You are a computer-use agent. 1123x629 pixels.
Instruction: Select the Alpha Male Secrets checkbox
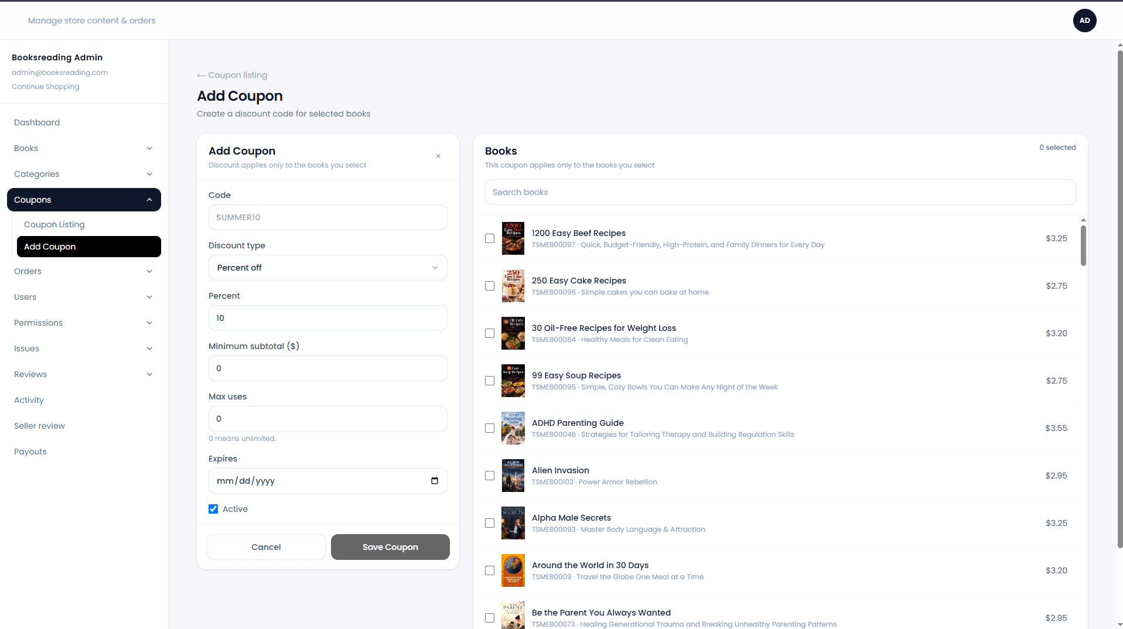click(490, 523)
